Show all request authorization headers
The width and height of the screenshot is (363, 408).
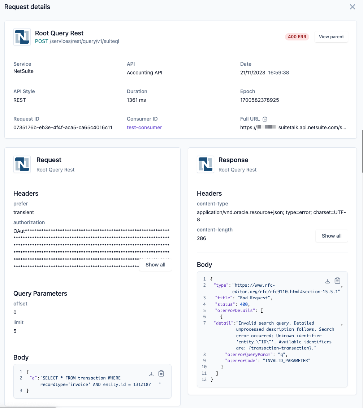155,265
